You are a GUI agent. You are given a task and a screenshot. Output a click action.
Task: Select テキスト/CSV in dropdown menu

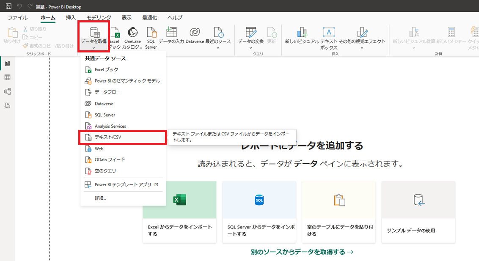123,137
